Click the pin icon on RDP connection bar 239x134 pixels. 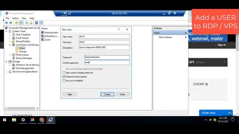point(64,13)
